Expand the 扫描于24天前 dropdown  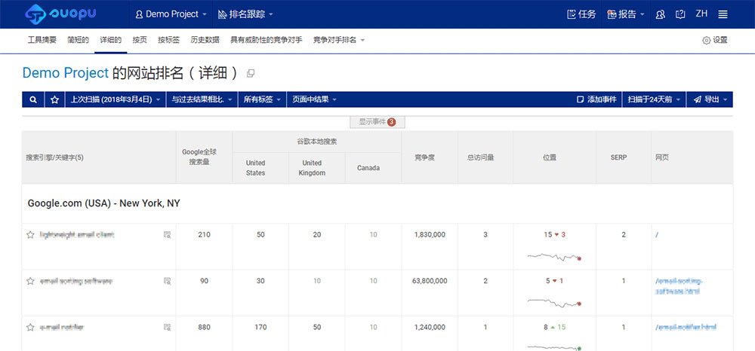coord(654,99)
